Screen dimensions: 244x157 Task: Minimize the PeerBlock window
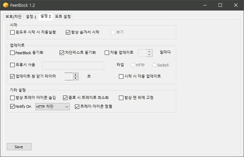pos(205,5)
